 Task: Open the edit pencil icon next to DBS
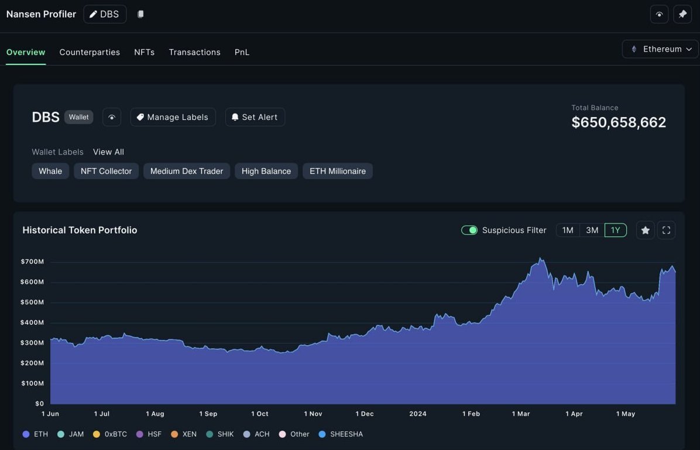(93, 14)
